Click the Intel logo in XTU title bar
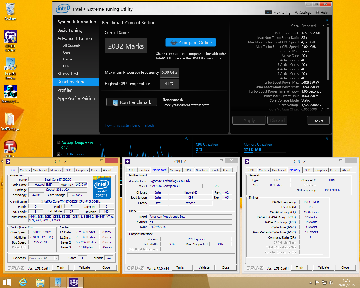This screenshot has height=288, width=360. (x=63, y=9)
